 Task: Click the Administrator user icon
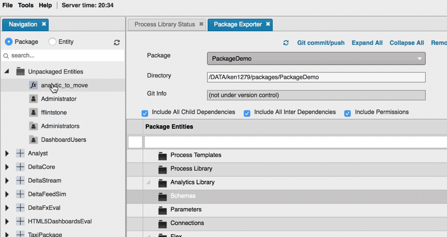click(33, 99)
